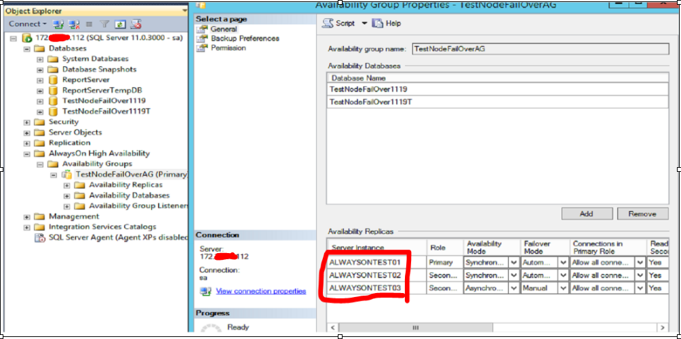Viewport: 681px width, 339px height.
Task: Open the View connection properties link
Action: [x=260, y=291]
